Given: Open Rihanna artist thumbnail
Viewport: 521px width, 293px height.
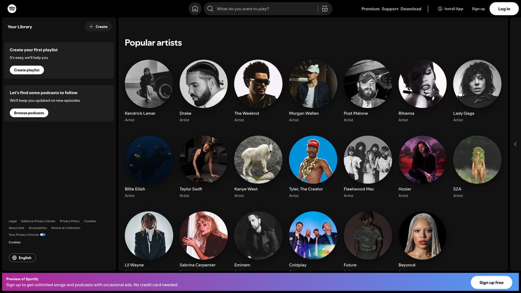Looking at the screenshot, I should click(422, 84).
